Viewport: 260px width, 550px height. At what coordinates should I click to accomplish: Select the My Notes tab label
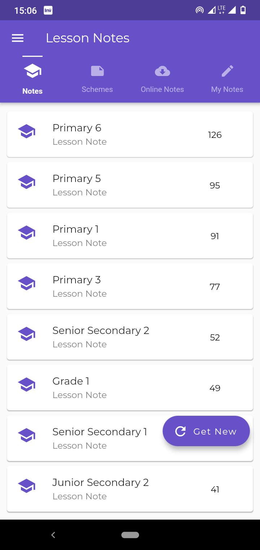(227, 89)
